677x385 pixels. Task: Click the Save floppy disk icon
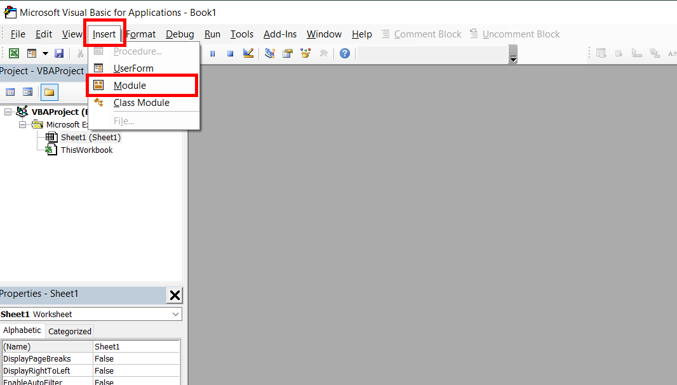(x=59, y=53)
